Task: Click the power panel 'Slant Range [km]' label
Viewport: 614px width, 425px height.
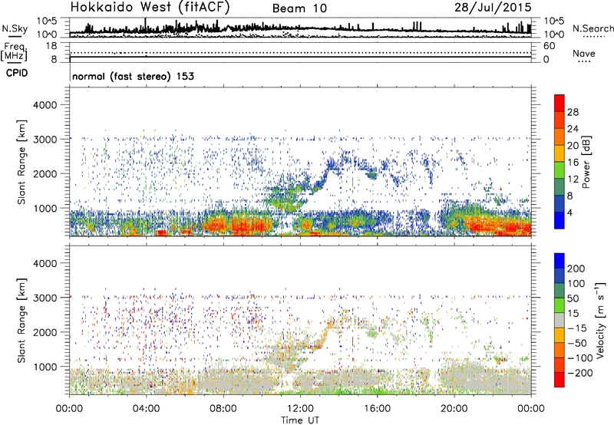Action: click(21, 162)
